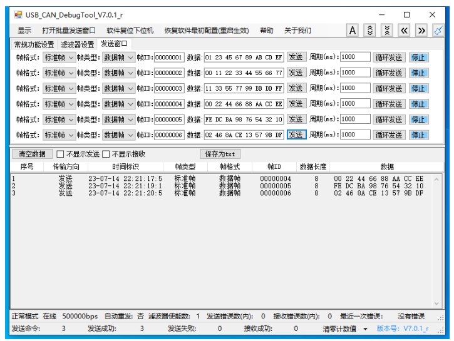Image resolution: width=454 pixels, height=341 pixels.
Task: Click data field '00 11 22 33 44 55 66 77'
Action: (x=244, y=73)
